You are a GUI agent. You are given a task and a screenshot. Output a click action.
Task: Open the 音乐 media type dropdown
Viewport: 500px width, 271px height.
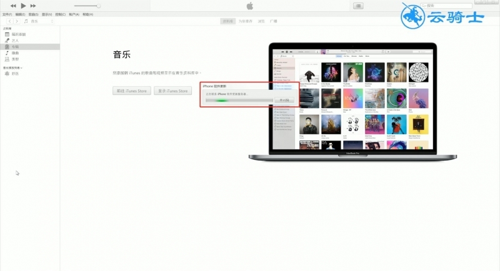tap(39, 21)
